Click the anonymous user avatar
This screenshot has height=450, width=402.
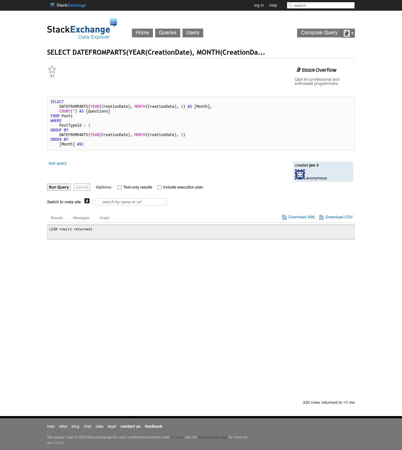pyautogui.click(x=300, y=174)
